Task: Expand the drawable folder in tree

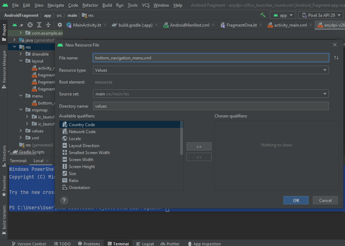Action: tap(21, 54)
